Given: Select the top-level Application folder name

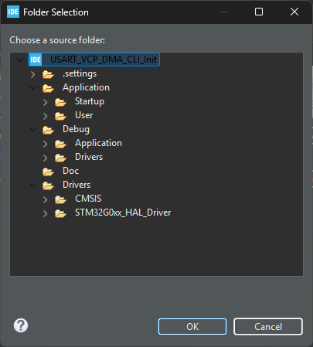Looking at the screenshot, I should click(x=86, y=87).
